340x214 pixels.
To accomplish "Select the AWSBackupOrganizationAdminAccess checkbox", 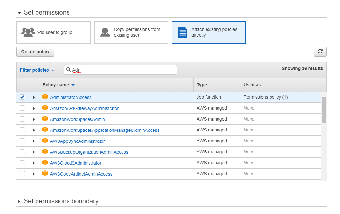I will click(x=22, y=152).
